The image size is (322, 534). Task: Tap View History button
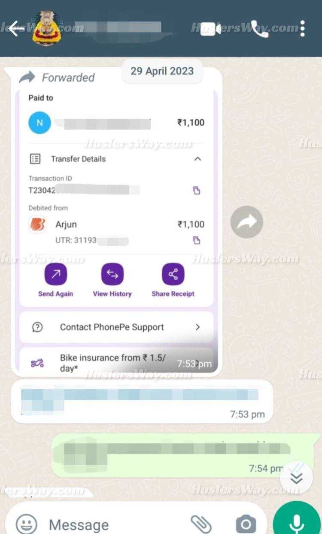click(x=112, y=281)
